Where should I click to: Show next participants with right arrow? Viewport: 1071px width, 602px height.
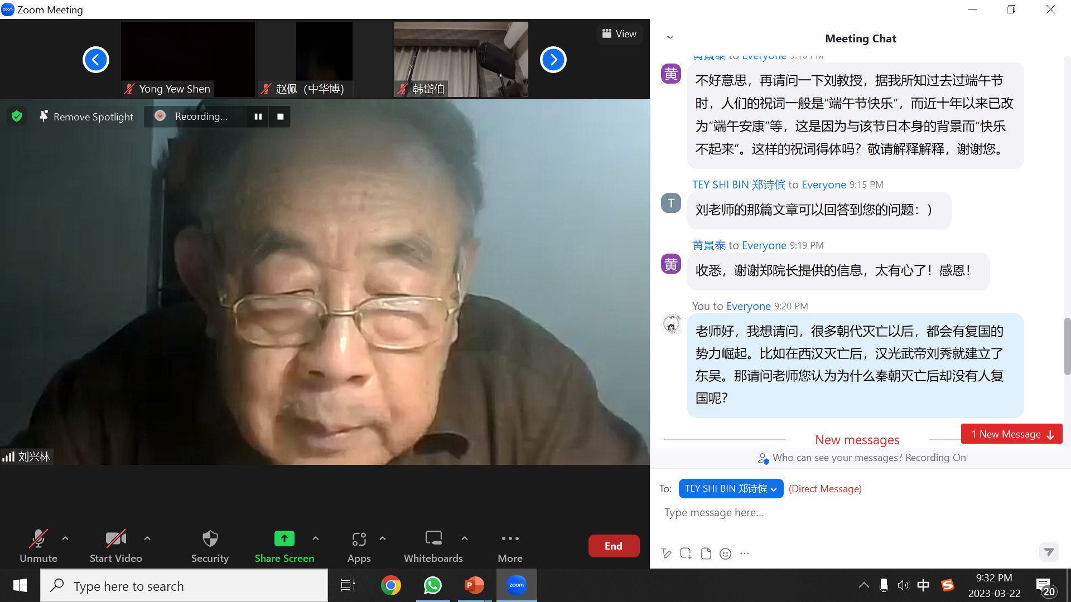pos(553,60)
